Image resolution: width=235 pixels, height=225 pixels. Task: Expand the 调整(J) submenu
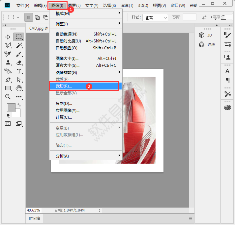(86, 24)
